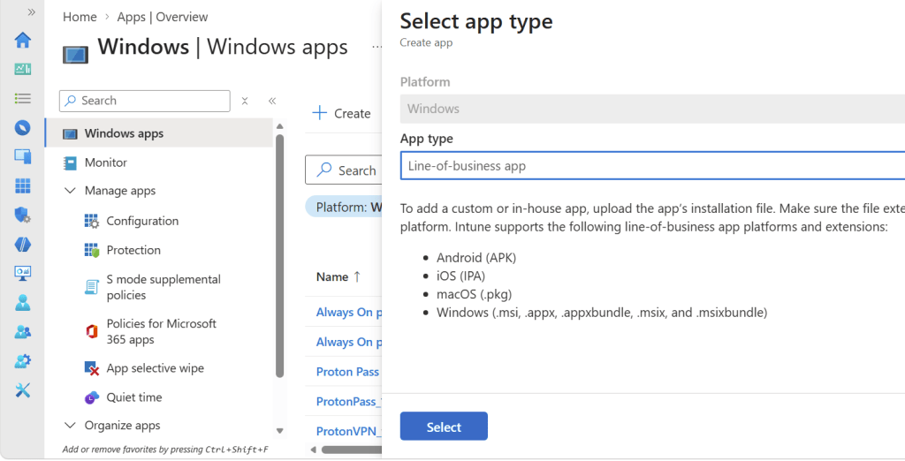Click the Create button in toolbar

342,114
